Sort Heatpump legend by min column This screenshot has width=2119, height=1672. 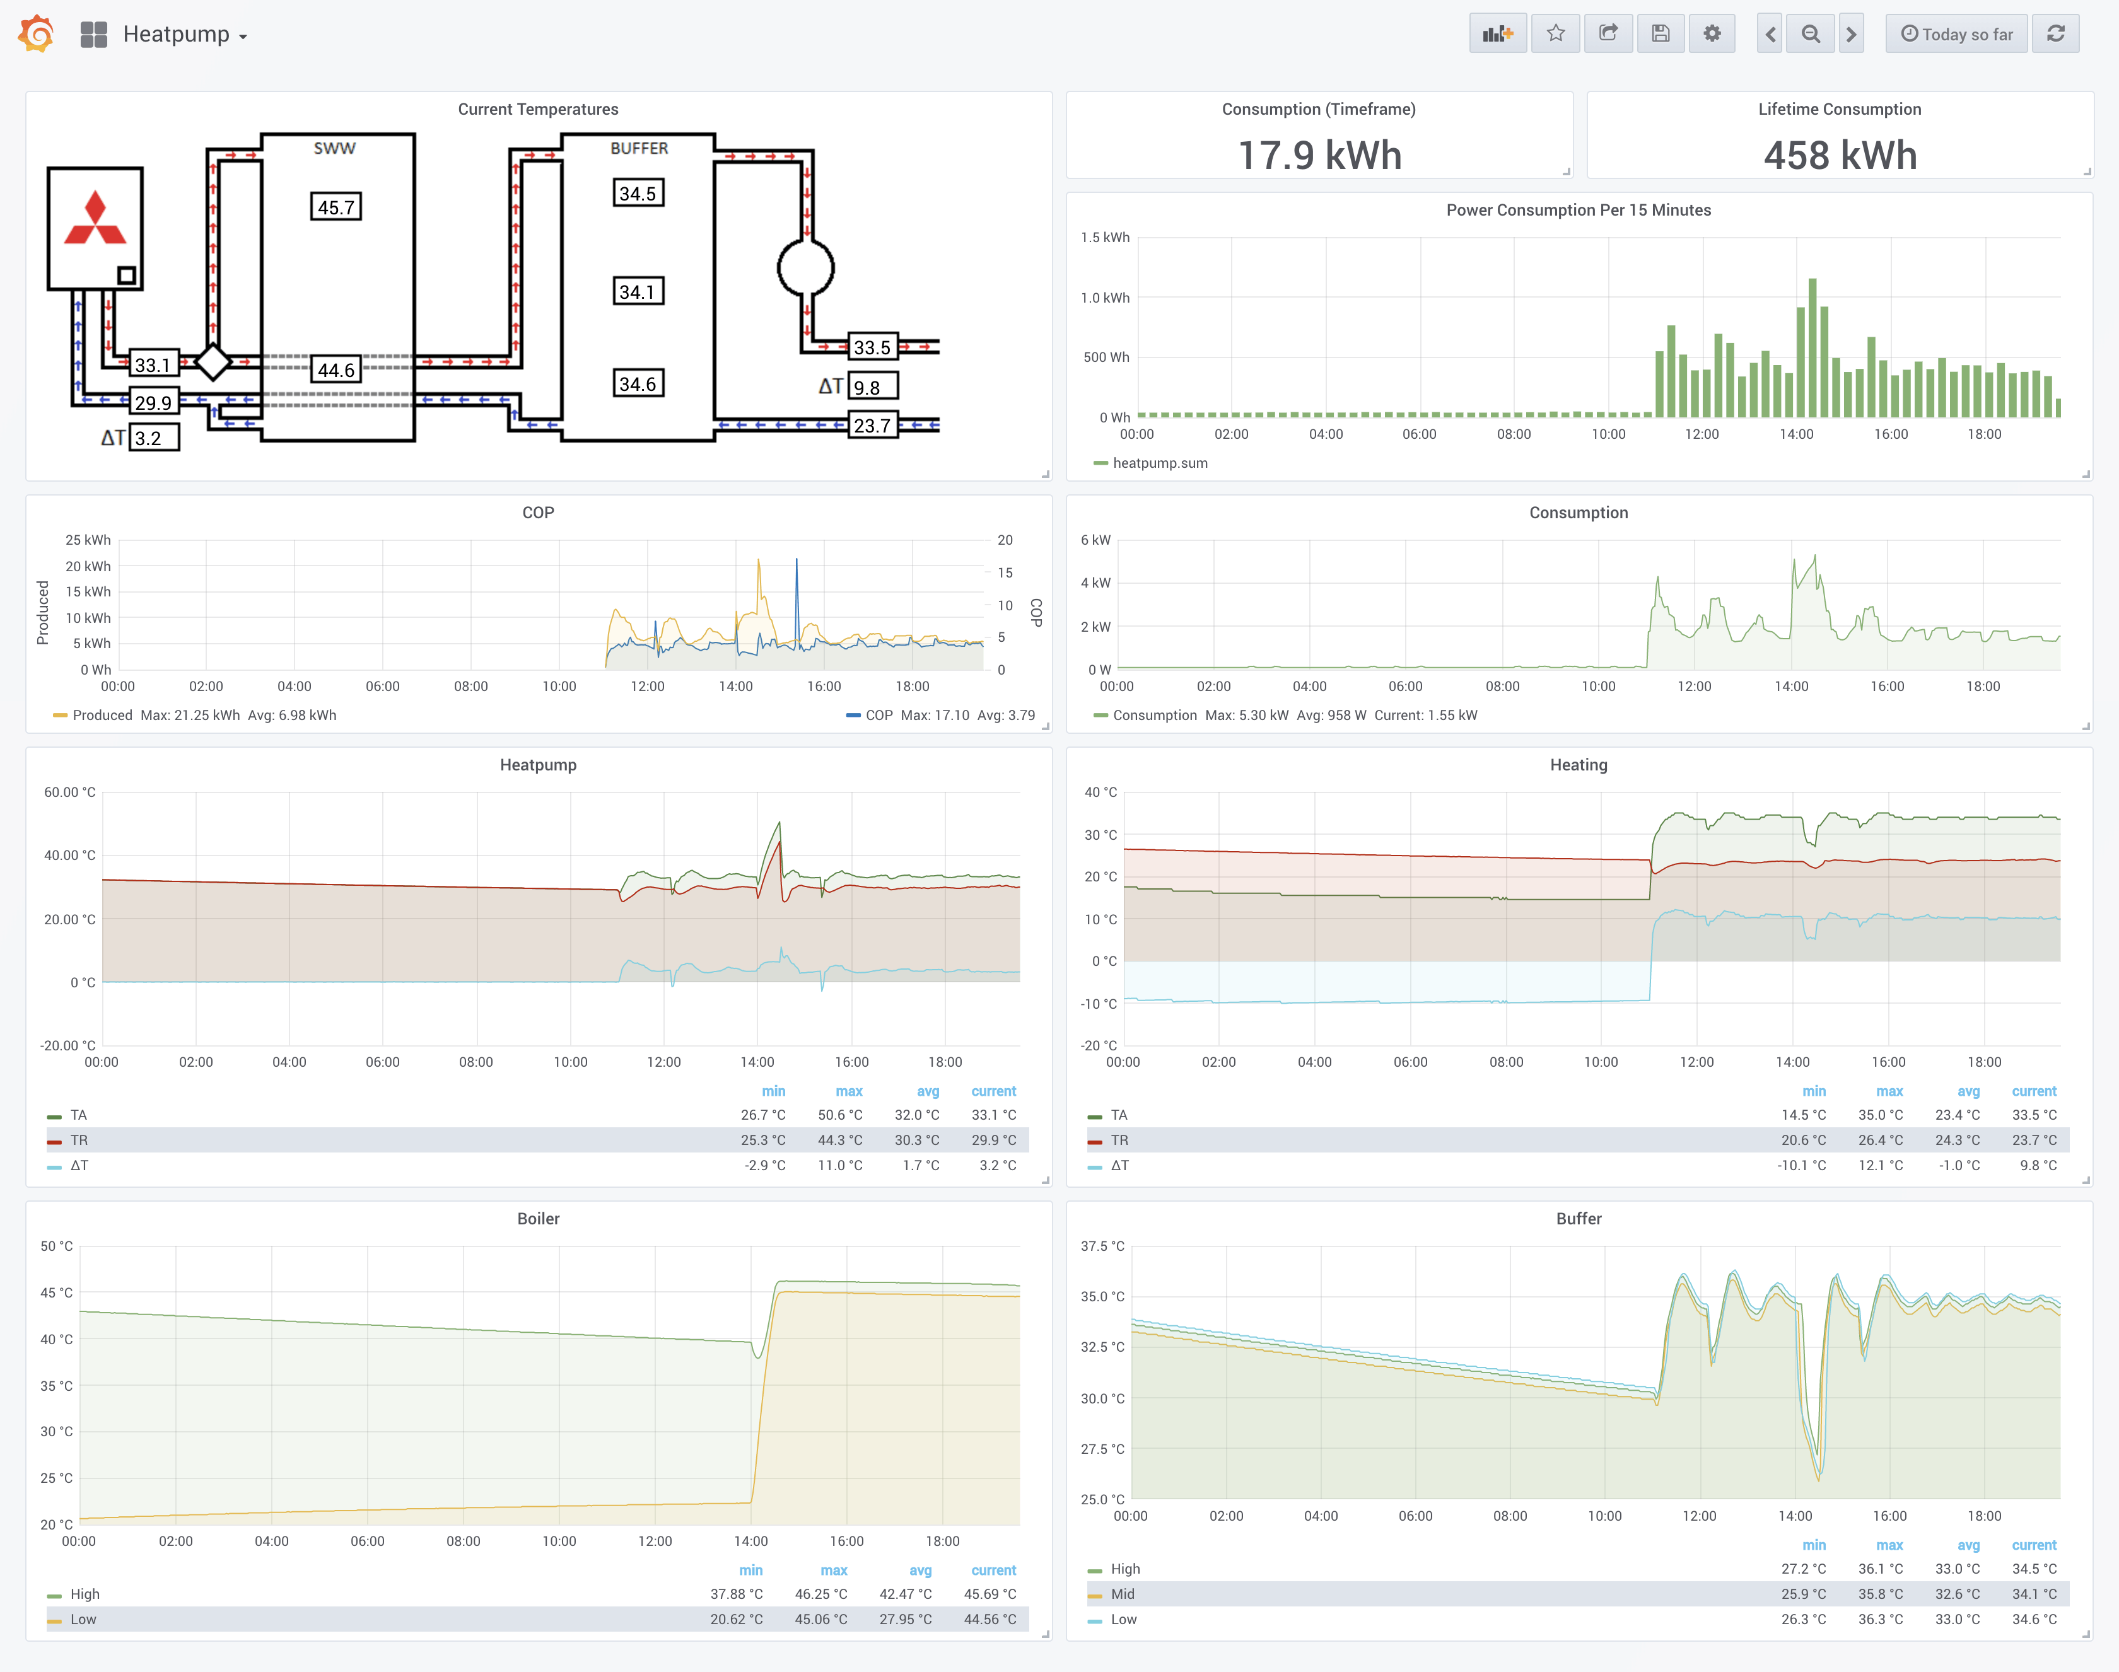774,1091
